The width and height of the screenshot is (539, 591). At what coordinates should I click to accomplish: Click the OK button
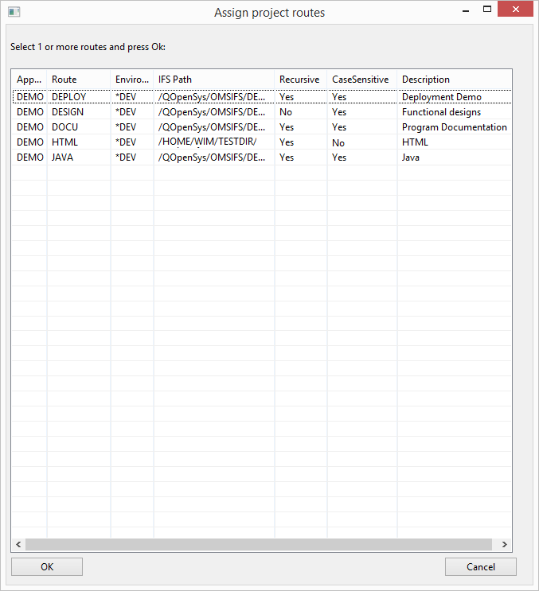[x=47, y=566]
